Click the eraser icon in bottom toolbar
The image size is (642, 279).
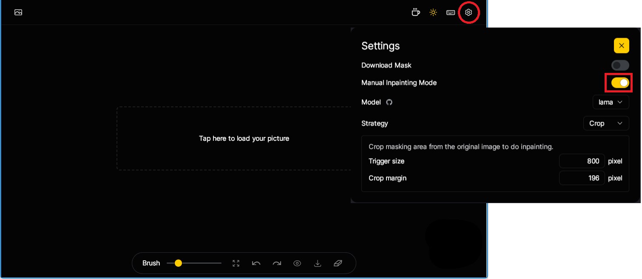tap(338, 263)
